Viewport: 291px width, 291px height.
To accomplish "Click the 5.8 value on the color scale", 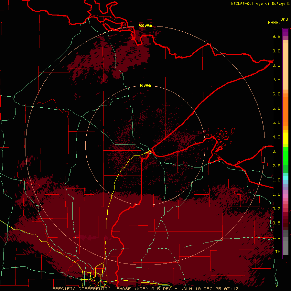I will pos(276,108).
